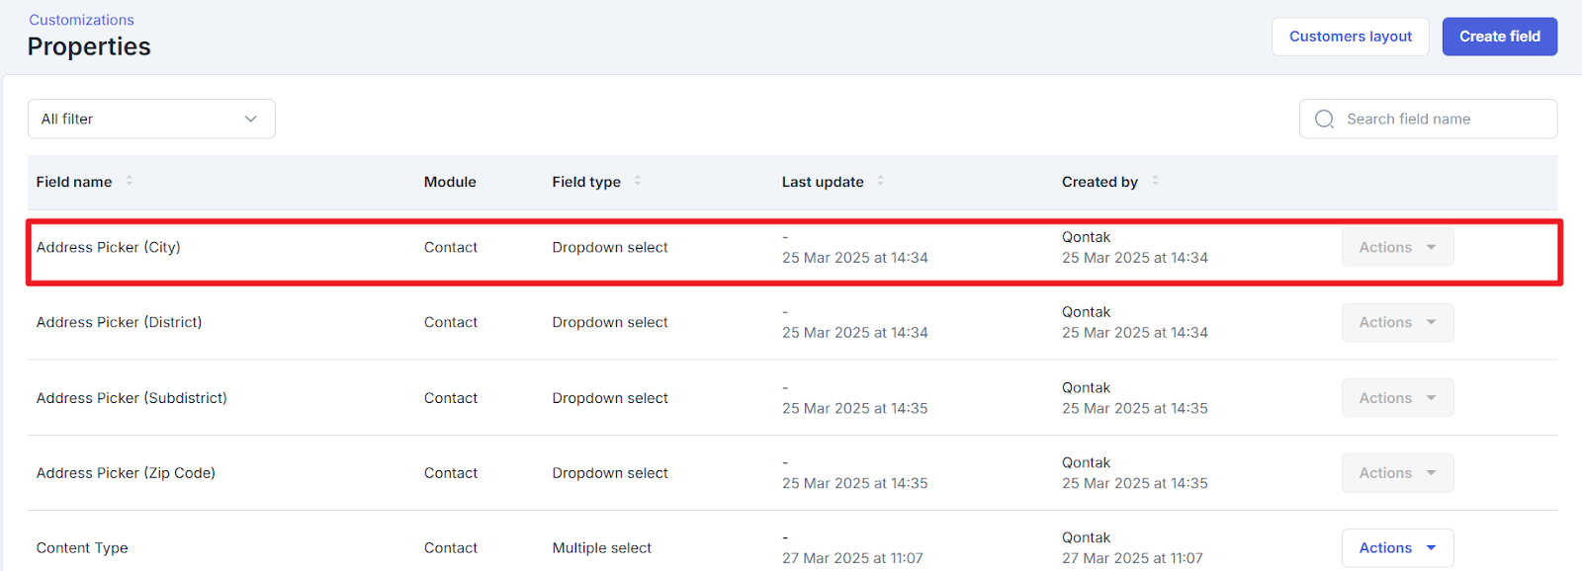Open Actions menu for Address Picker (City)

[x=1397, y=248]
